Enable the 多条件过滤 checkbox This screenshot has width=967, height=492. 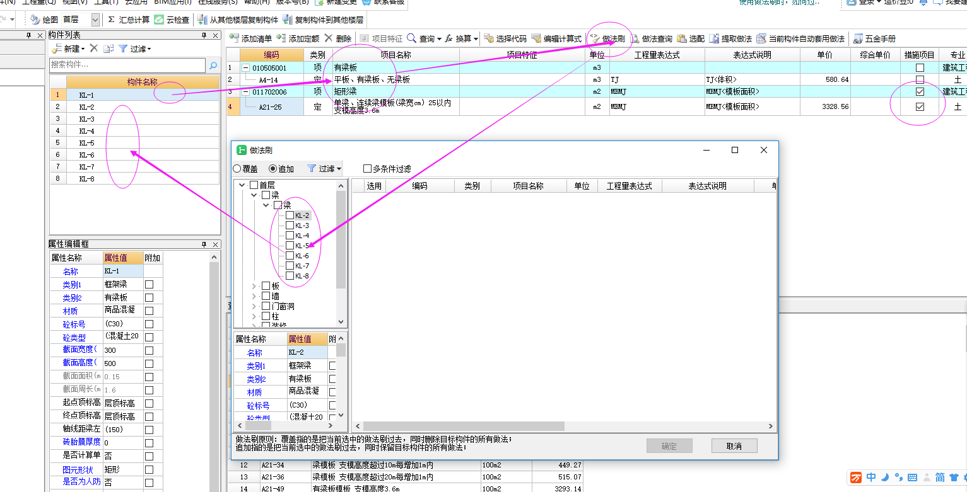[367, 168]
